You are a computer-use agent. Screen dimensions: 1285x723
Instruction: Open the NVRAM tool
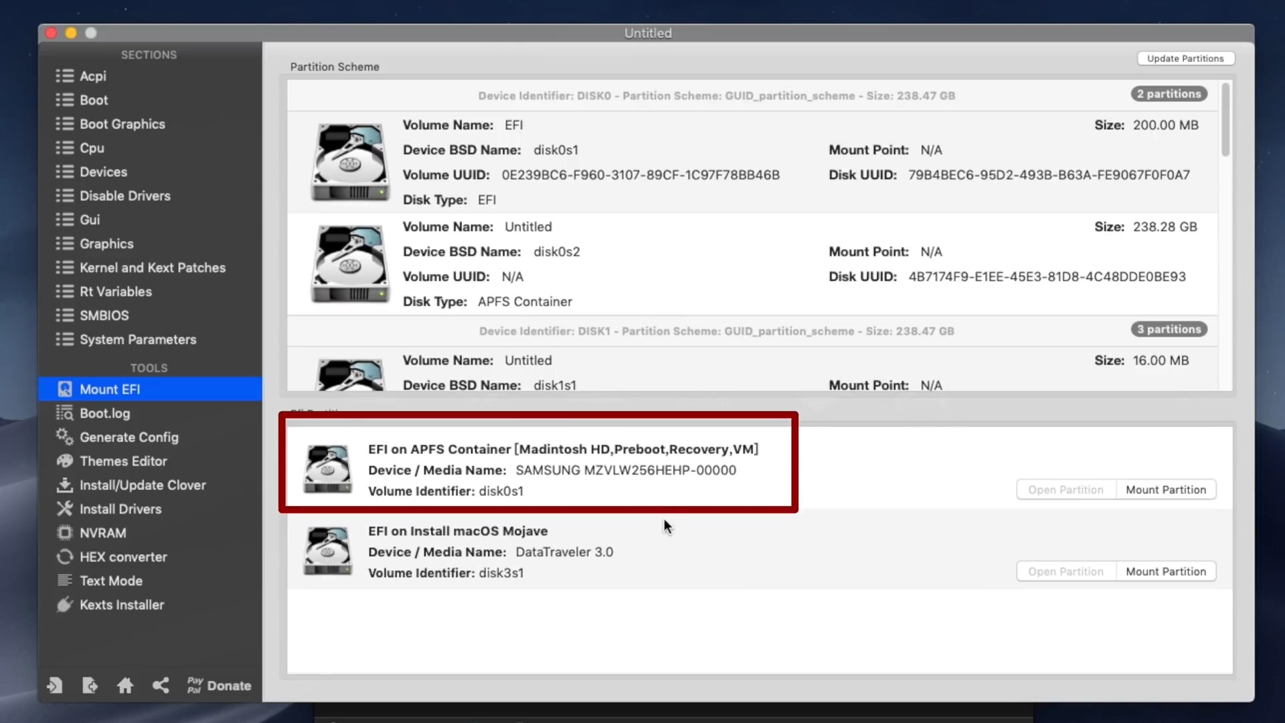[x=102, y=533]
